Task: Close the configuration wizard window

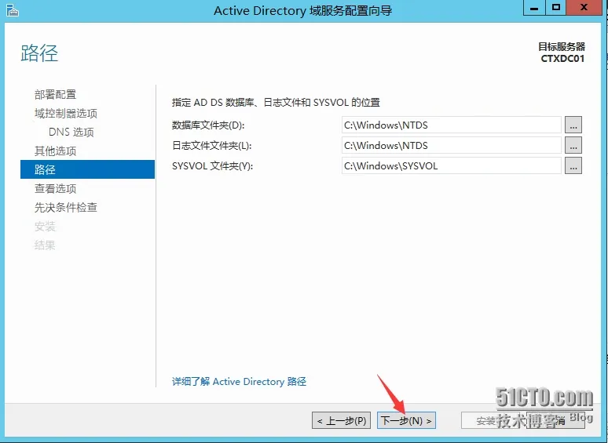Action: click(x=584, y=8)
